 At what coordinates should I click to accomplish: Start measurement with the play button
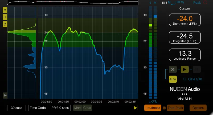[185, 69]
